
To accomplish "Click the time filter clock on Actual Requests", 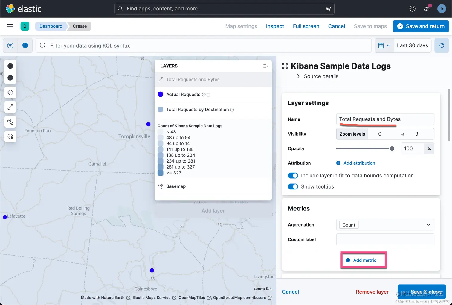I will pyautogui.click(x=204, y=95).
